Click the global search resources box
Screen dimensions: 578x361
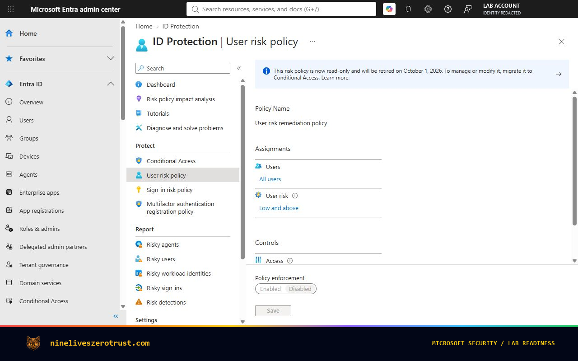point(281,9)
